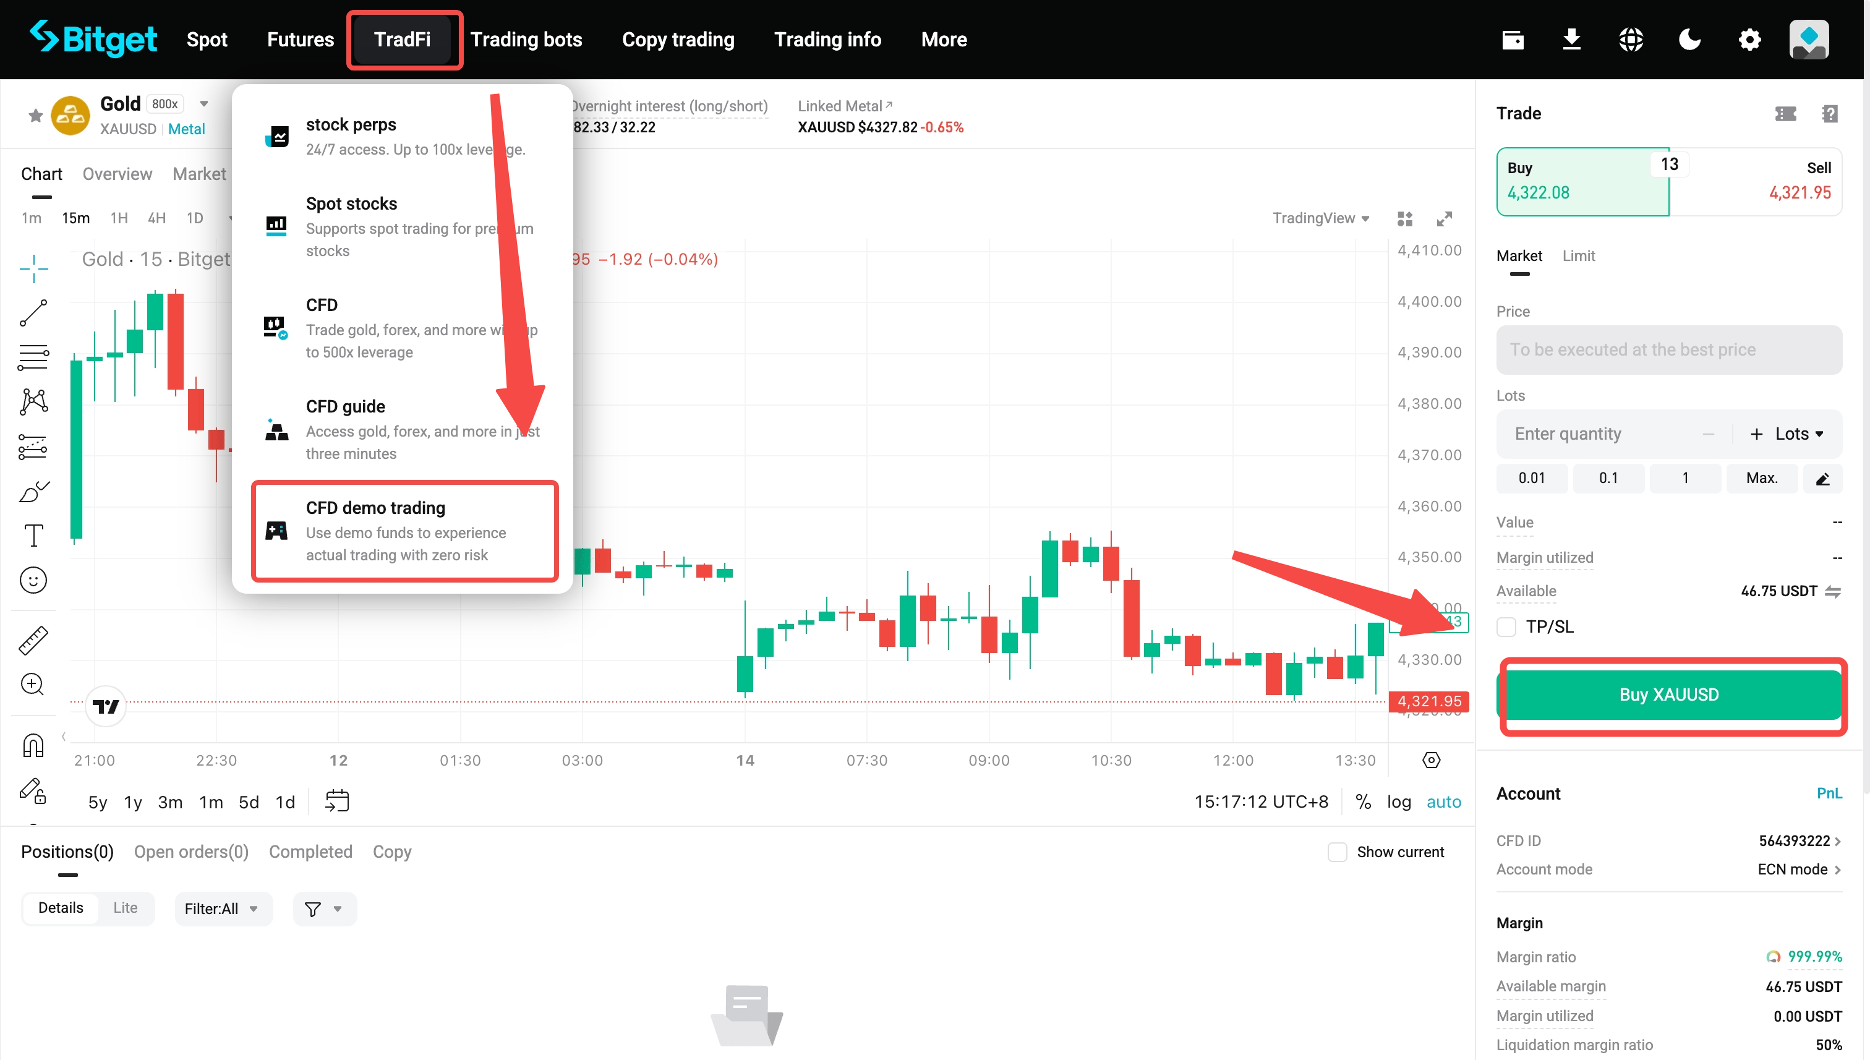Image resolution: width=1870 pixels, height=1060 pixels.
Task: Favorite Gold with the star icon
Action: click(35, 115)
